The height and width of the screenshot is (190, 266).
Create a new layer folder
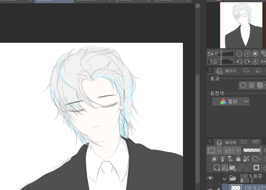233,168
